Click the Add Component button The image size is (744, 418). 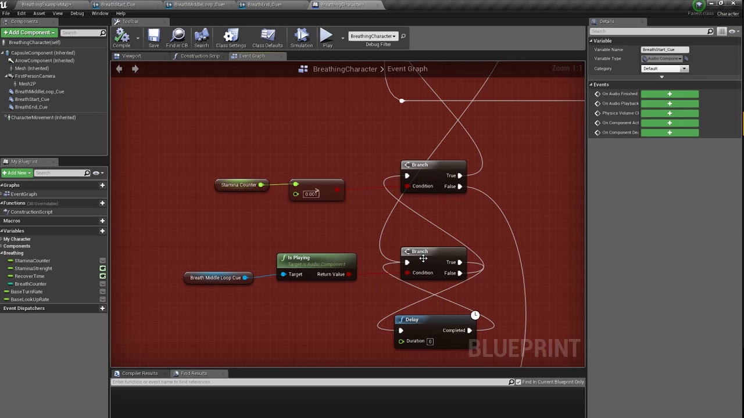pyautogui.click(x=29, y=33)
